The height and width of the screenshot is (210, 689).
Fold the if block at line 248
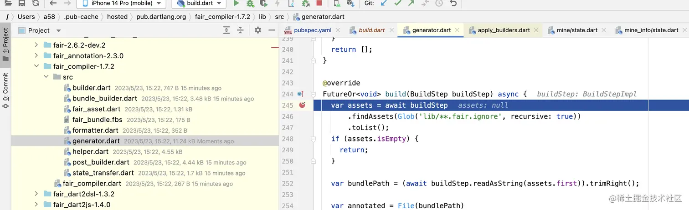click(313, 139)
